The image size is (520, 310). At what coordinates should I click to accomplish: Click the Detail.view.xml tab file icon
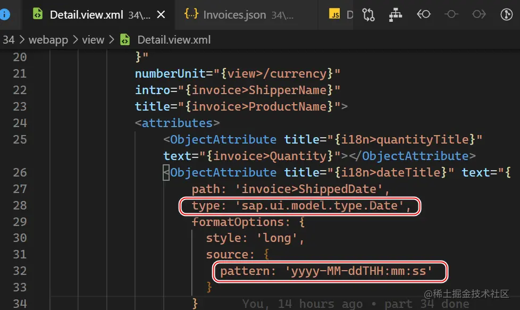click(38, 14)
